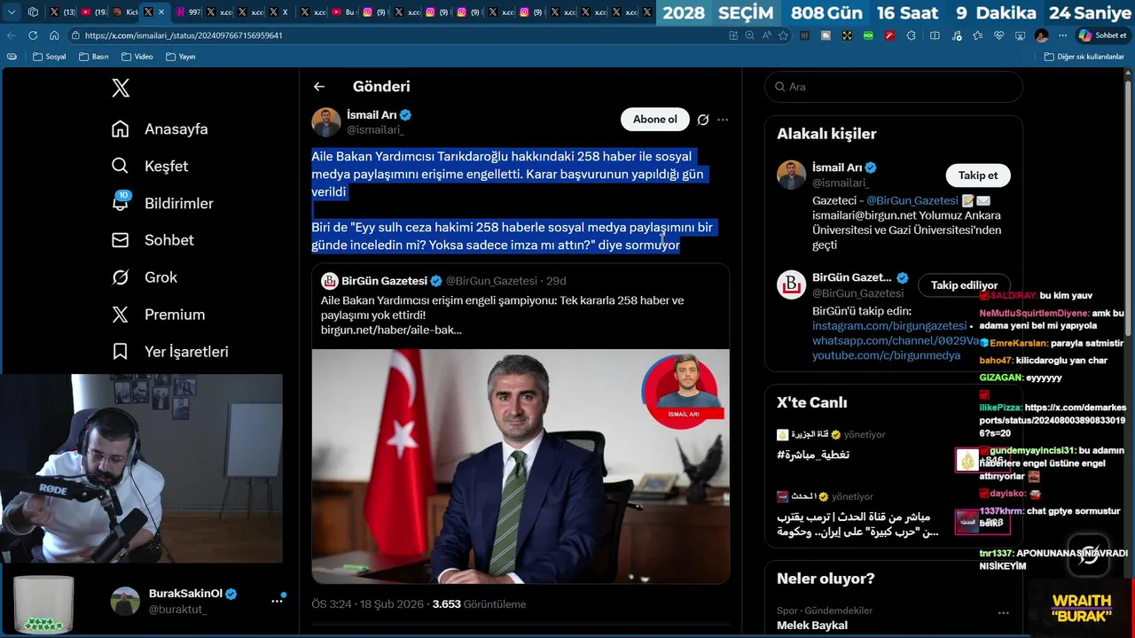Screen dimensions: 1135x638
Task: Open favorites list icon in toolbar
Action: pyautogui.click(x=977, y=35)
